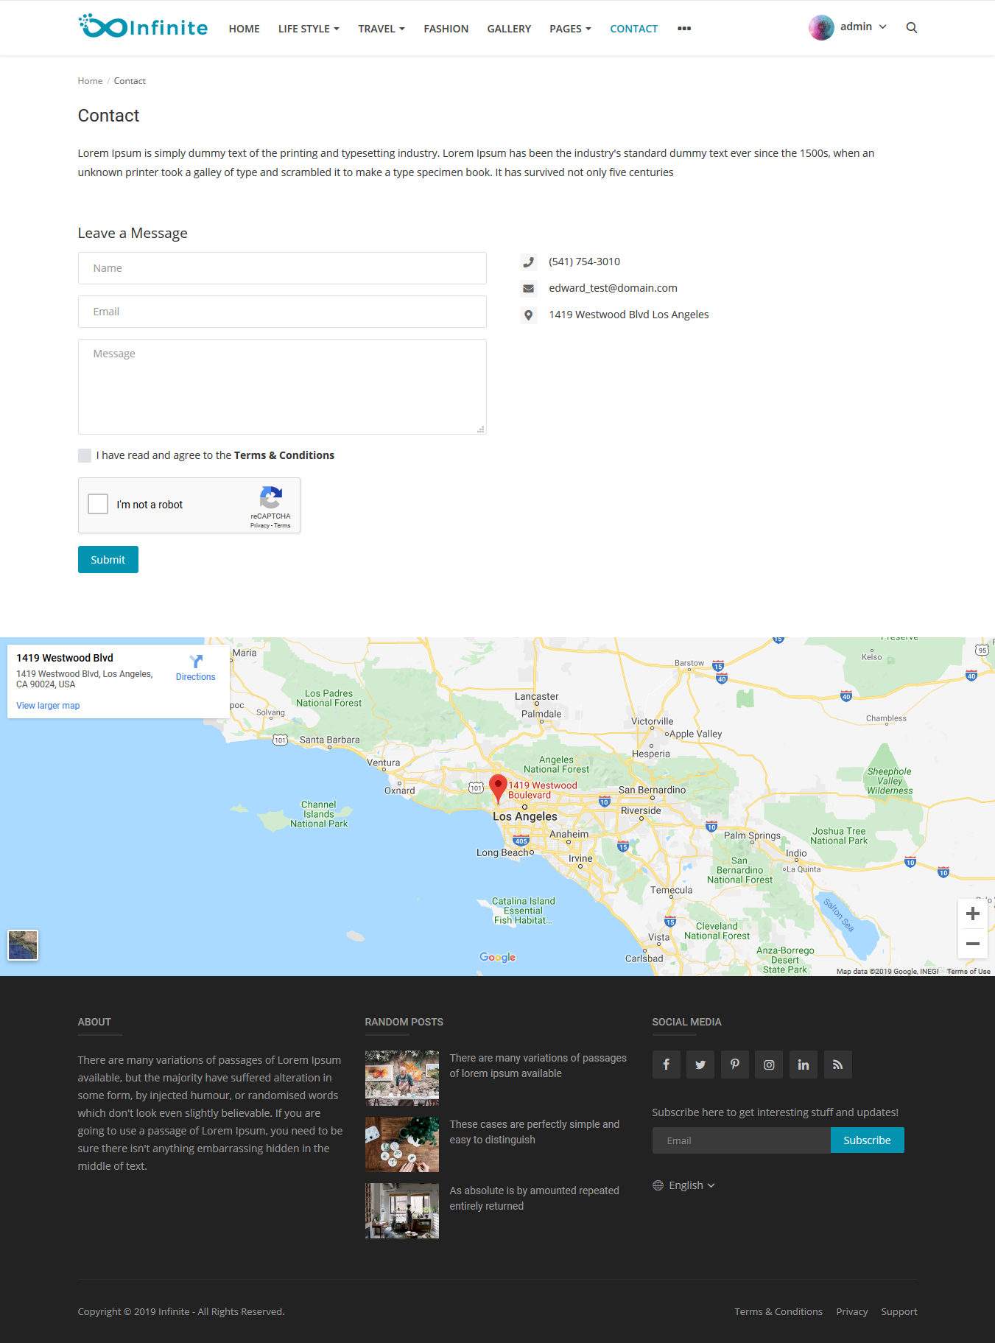Viewport: 995px width, 1343px height.
Task: Focus the Message text area
Action: coord(282,387)
